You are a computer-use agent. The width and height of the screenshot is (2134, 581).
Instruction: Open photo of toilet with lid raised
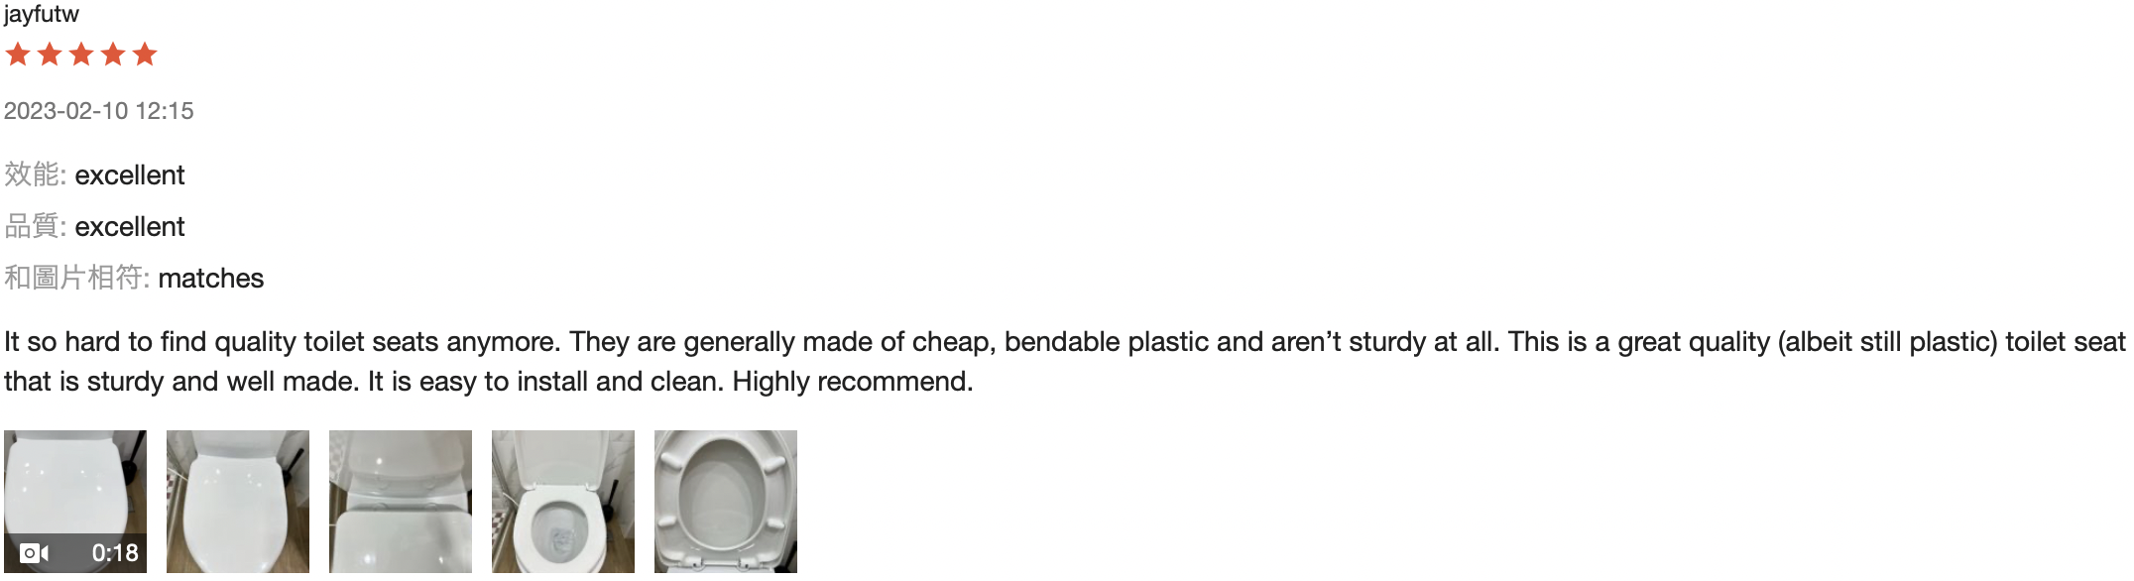(563, 502)
